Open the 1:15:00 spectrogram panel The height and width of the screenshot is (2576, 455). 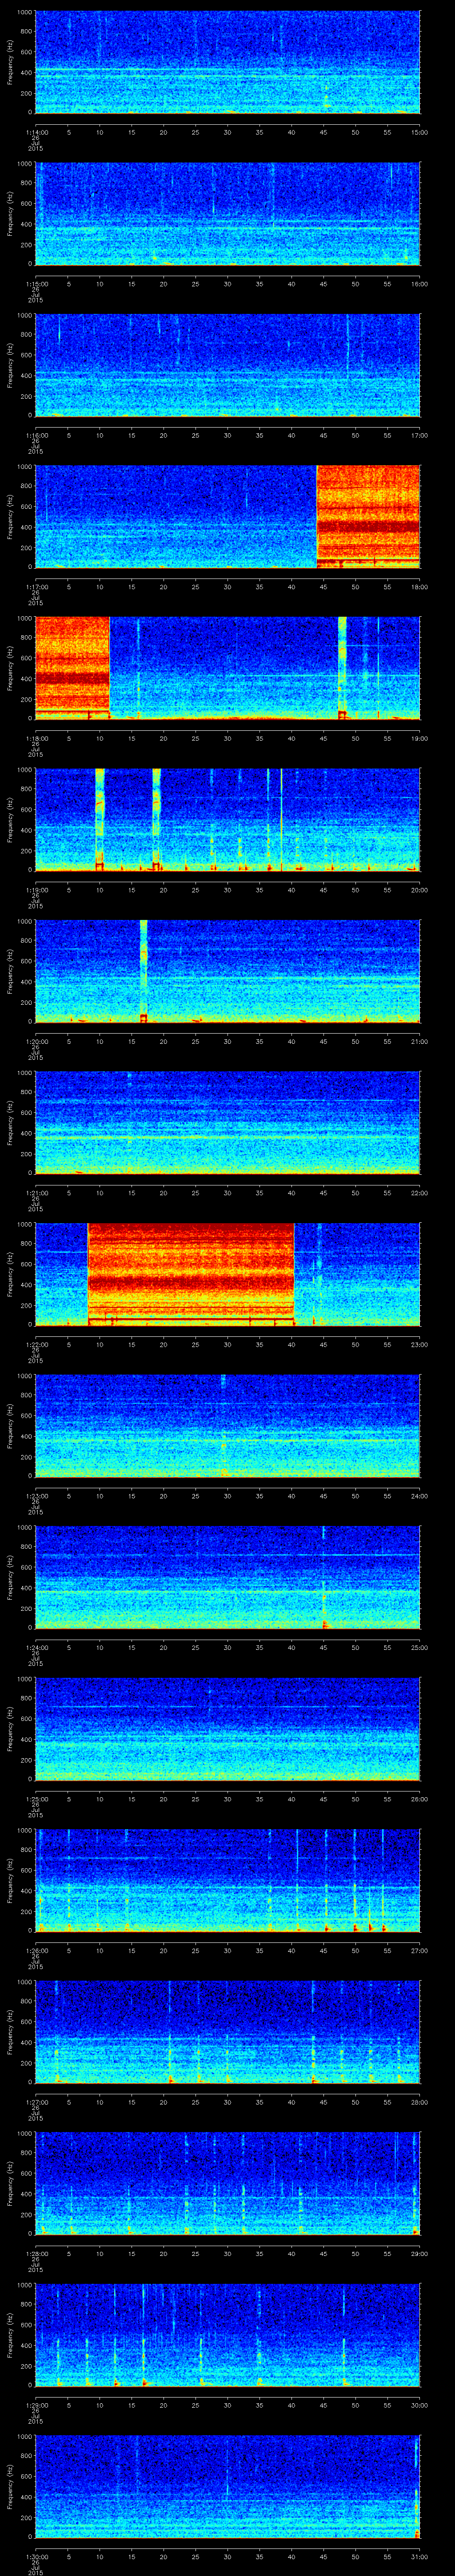(x=227, y=214)
